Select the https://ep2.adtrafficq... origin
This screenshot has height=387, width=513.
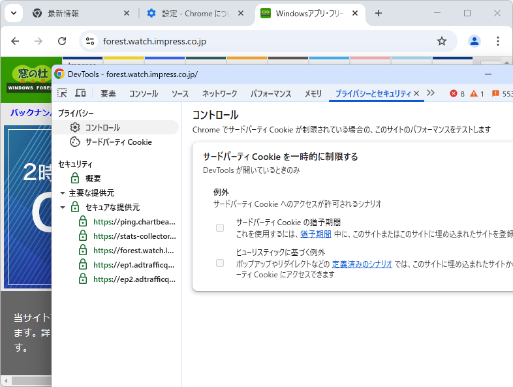134,279
